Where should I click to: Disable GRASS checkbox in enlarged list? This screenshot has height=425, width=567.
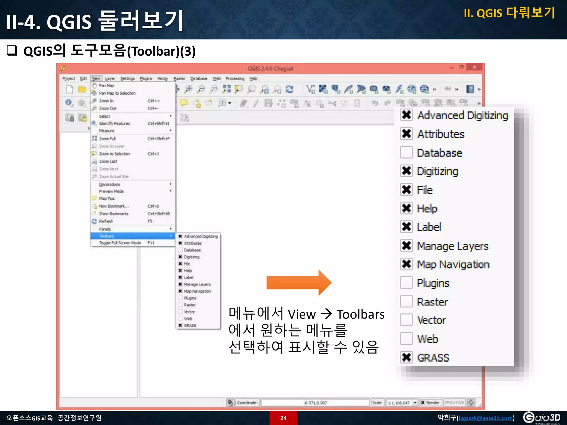(x=406, y=357)
